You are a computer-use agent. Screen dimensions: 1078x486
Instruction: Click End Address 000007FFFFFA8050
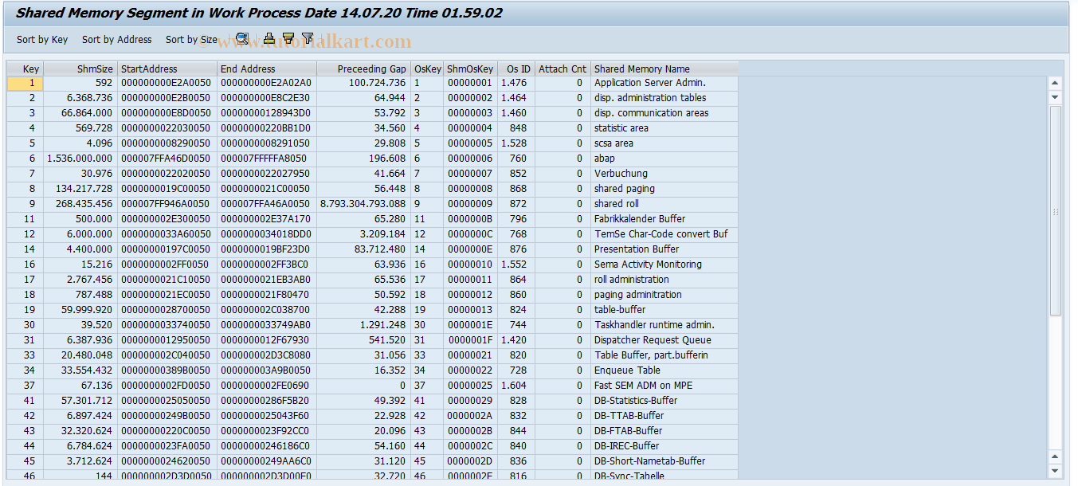[267, 159]
